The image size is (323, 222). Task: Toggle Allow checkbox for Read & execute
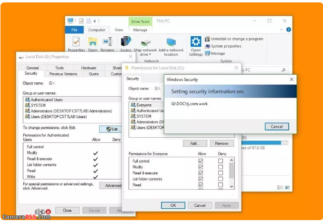201,173
